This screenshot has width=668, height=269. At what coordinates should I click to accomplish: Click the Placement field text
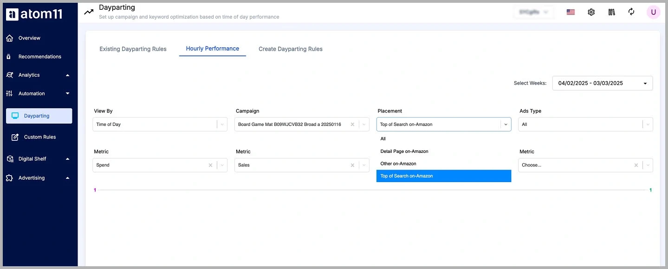406,125
